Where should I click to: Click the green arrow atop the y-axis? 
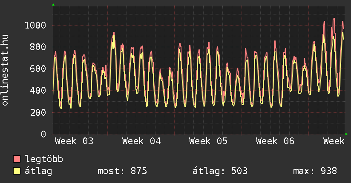point(53,5)
